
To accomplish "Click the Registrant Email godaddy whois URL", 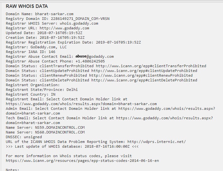I will (81, 104).
